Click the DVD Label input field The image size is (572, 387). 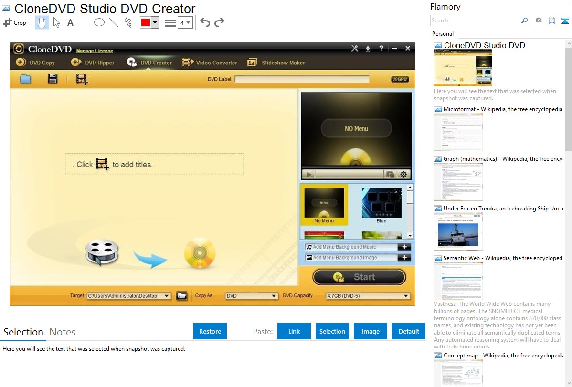coord(302,79)
